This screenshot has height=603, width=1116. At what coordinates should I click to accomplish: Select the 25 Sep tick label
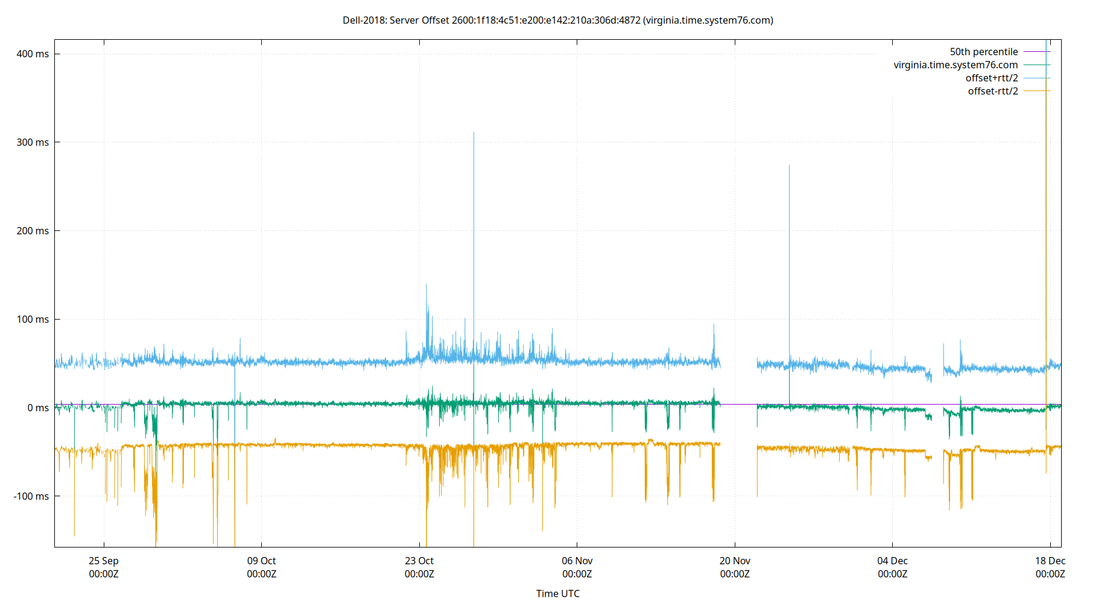(x=104, y=561)
